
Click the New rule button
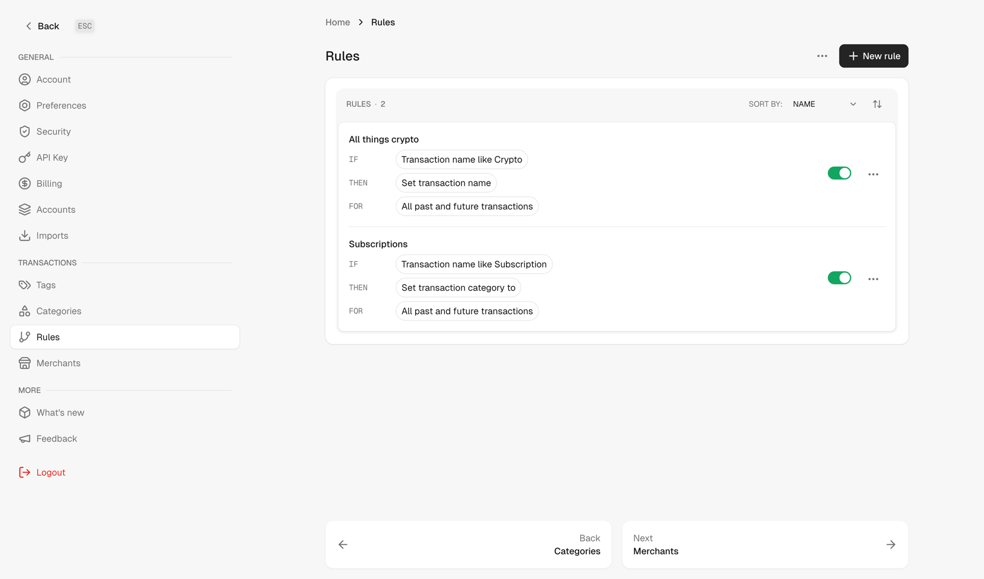pos(873,56)
